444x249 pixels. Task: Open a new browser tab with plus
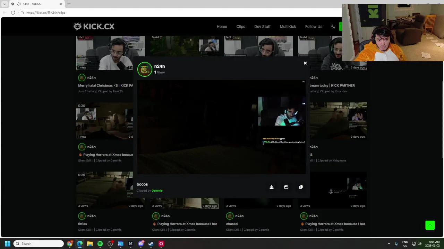click(x=69, y=4)
